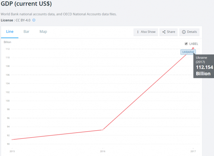Select the Line chart tab
Image resolution: width=214 pixels, height=156 pixels.
pos(10,32)
